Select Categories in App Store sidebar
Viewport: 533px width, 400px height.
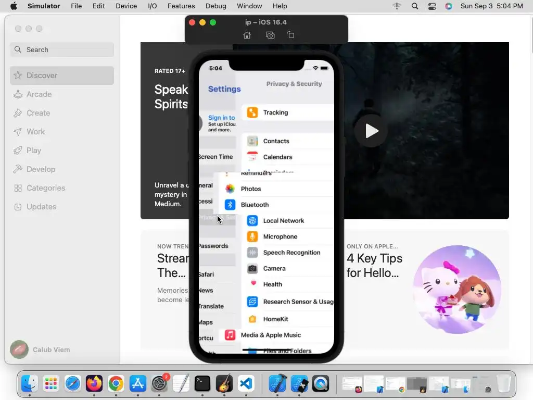(x=62, y=187)
